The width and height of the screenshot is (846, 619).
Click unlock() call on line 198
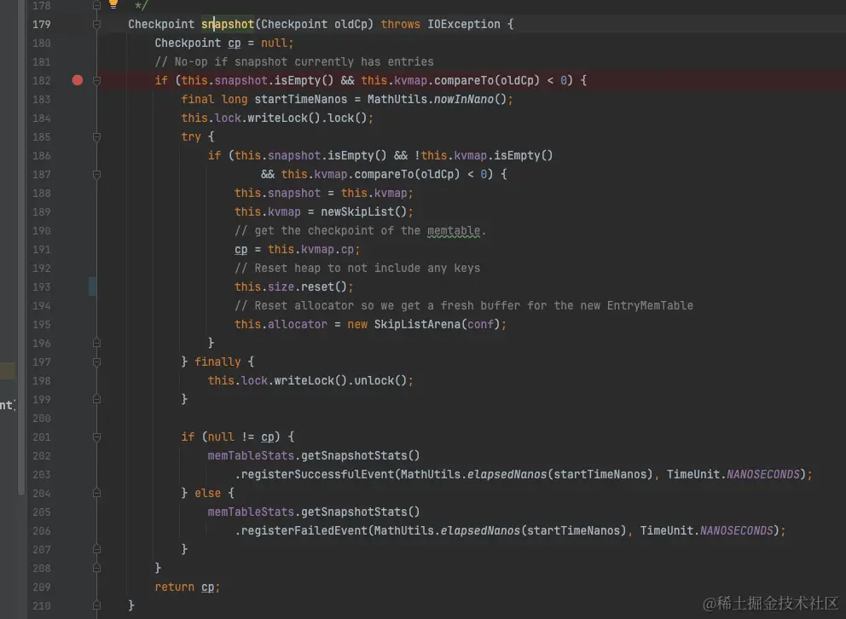tap(380, 380)
